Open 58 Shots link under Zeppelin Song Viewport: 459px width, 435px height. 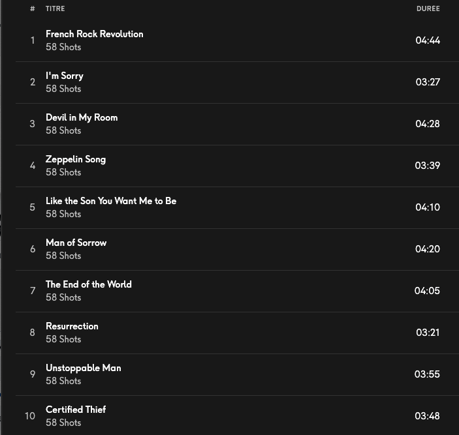tap(63, 172)
